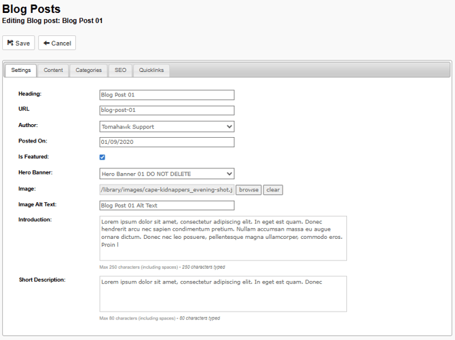The image size is (455, 340).
Task: Select the Quicklinks tab
Action: pyautogui.click(x=151, y=71)
